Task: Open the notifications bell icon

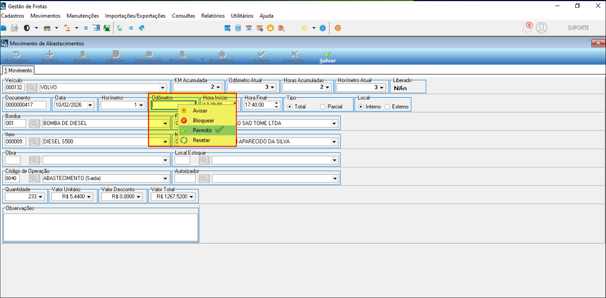Action: coord(527,28)
